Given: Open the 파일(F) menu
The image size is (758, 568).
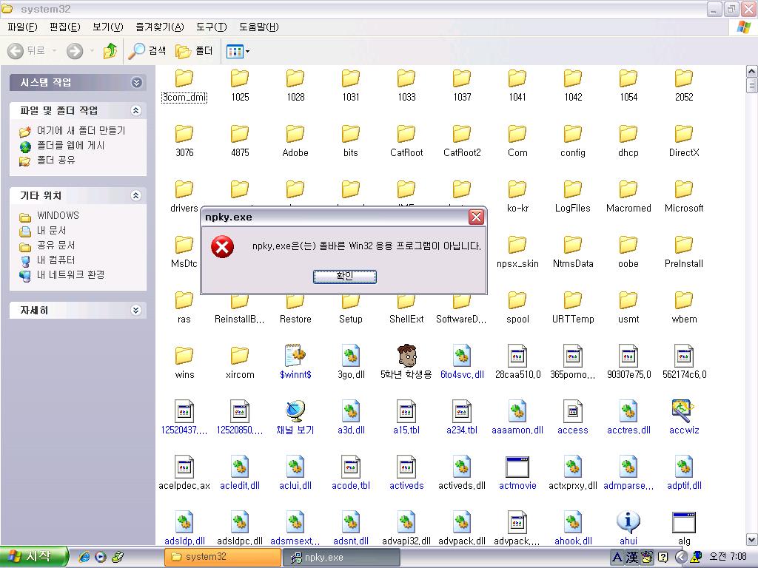Looking at the screenshot, I should pos(22,27).
